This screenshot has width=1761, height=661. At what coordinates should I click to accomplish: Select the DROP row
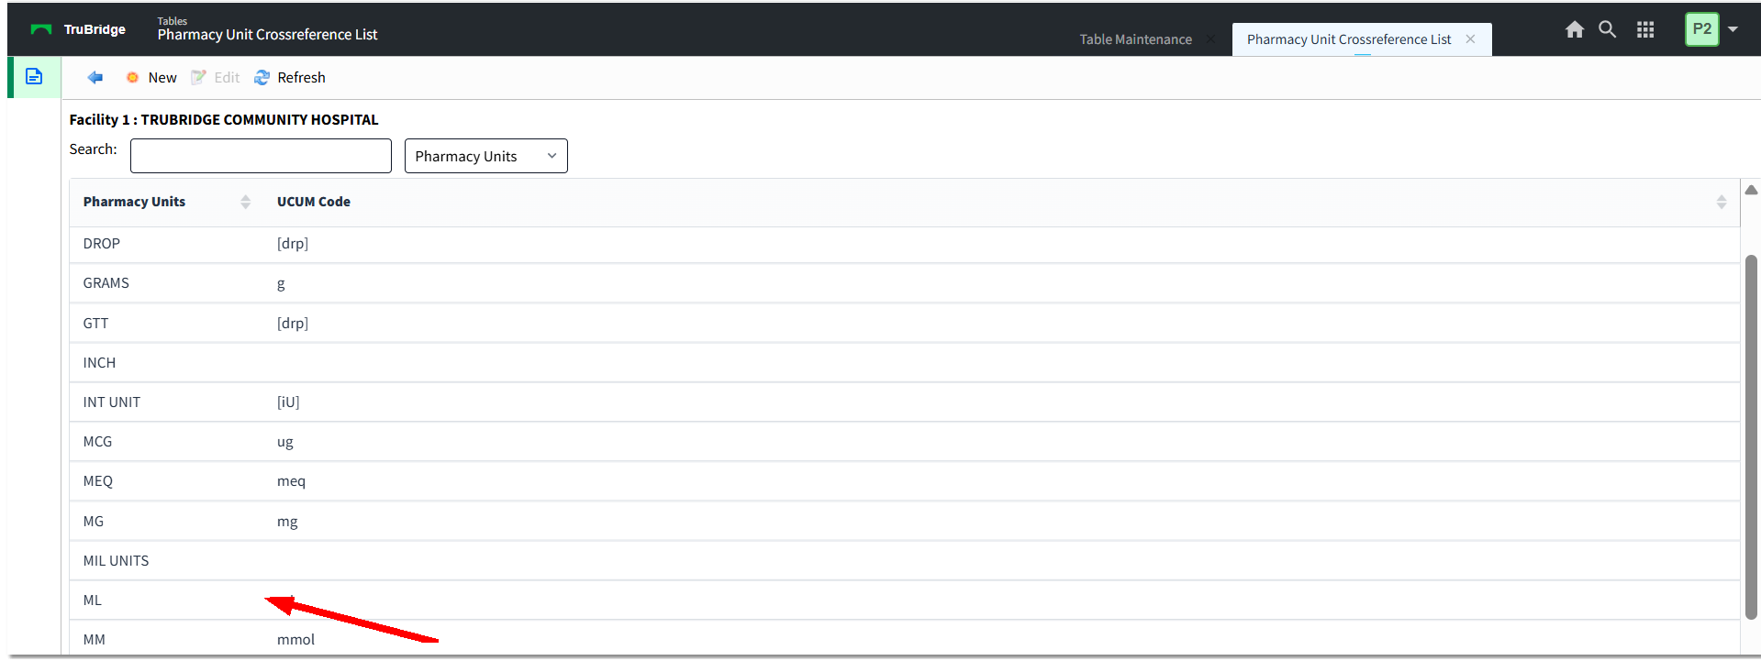[x=905, y=244]
